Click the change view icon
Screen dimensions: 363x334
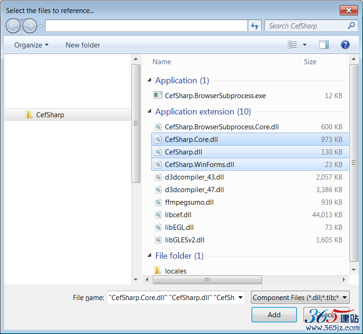click(292, 45)
